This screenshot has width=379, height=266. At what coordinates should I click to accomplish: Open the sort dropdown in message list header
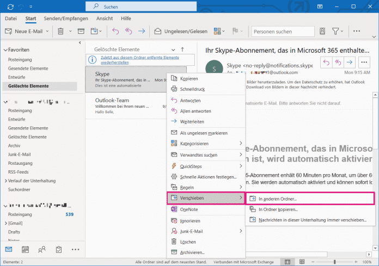pos(173,50)
